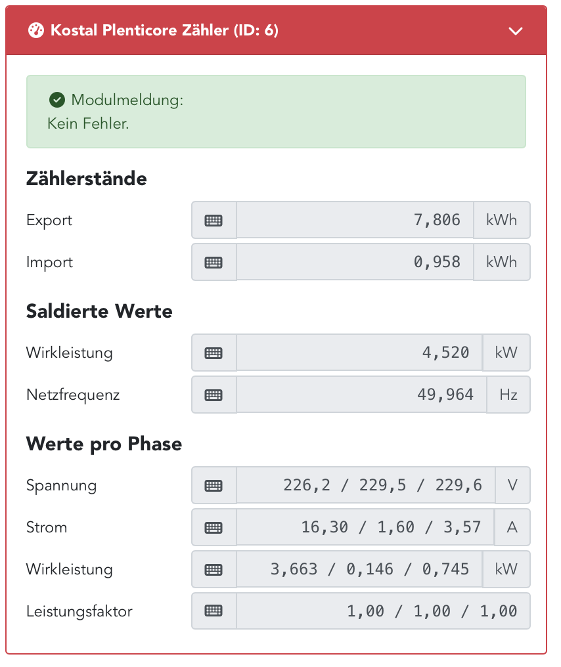Open the keypad icon for Netzfrequenz
This screenshot has width=561, height=667.
213,395
